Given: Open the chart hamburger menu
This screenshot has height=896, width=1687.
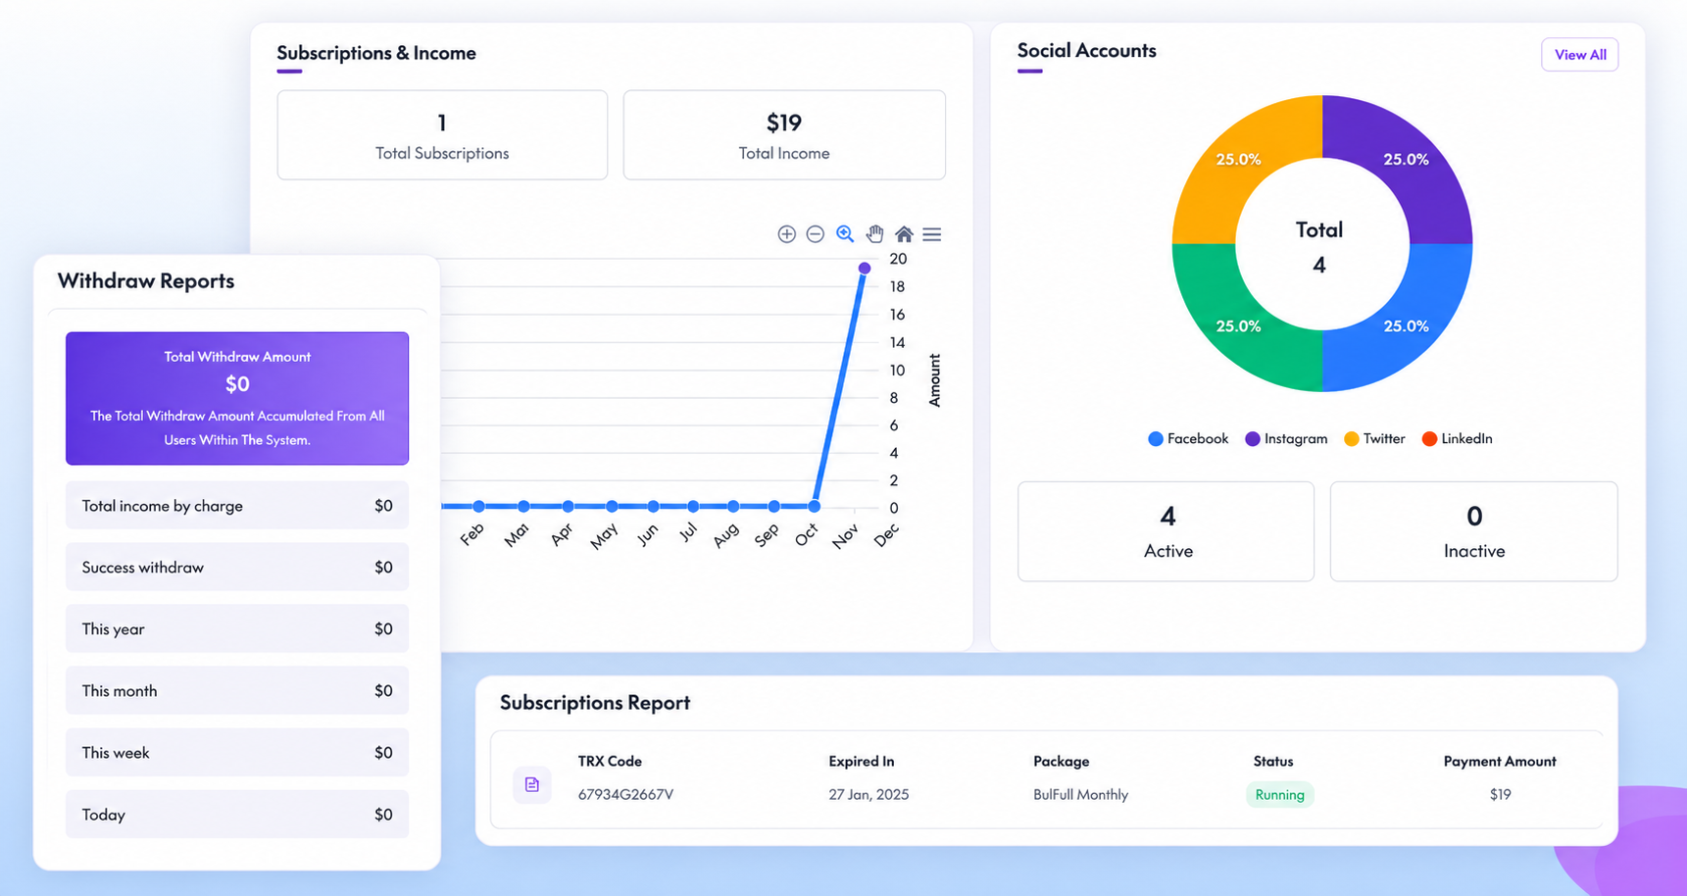Looking at the screenshot, I should pyautogui.click(x=932, y=234).
